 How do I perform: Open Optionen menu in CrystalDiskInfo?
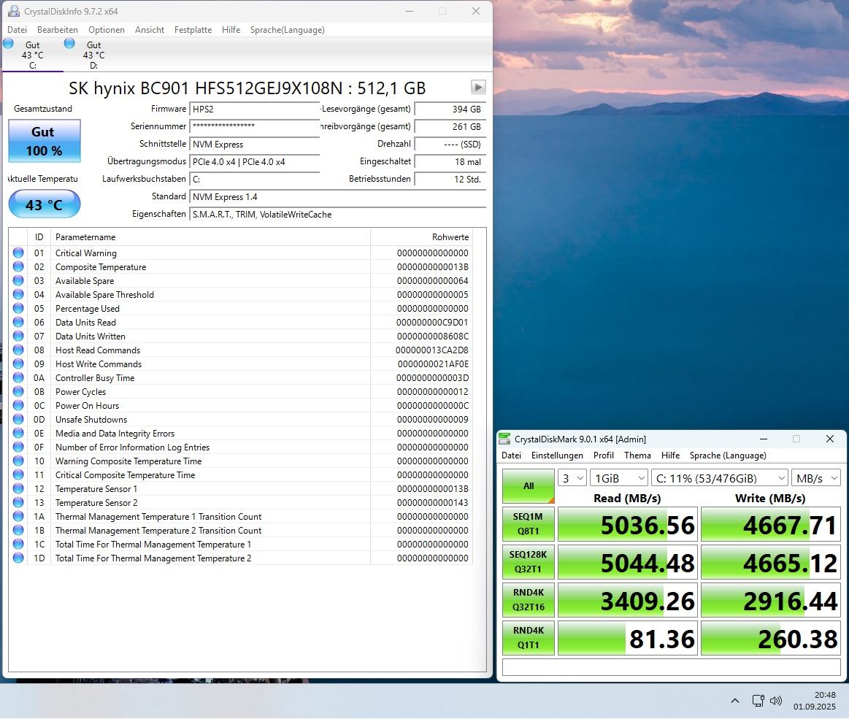[x=107, y=30]
